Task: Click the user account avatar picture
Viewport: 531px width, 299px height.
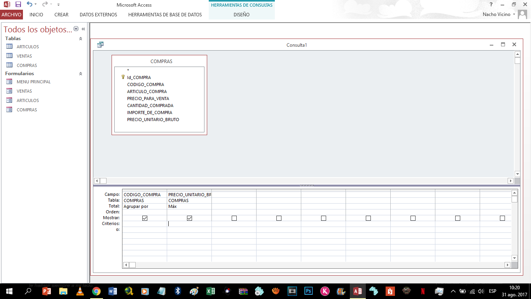Action: (522, 15)
